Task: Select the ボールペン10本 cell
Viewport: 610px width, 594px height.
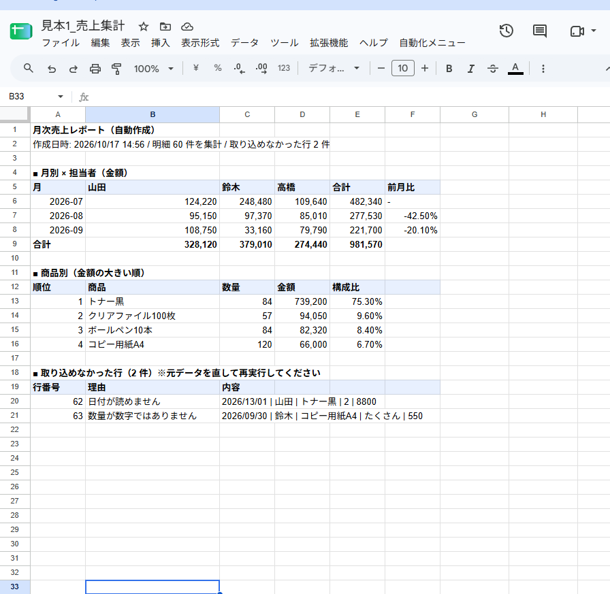Action: click(x=152, y=330)
